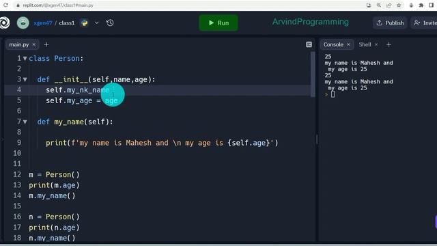Open the version history icon
This screenshot has width=437, height=246.
(110, 23)
